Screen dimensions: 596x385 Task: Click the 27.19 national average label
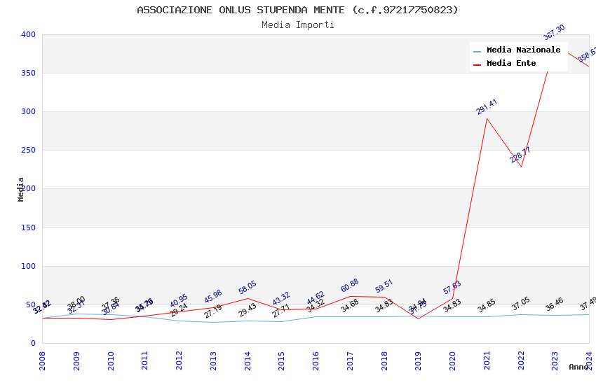[213, 311]
